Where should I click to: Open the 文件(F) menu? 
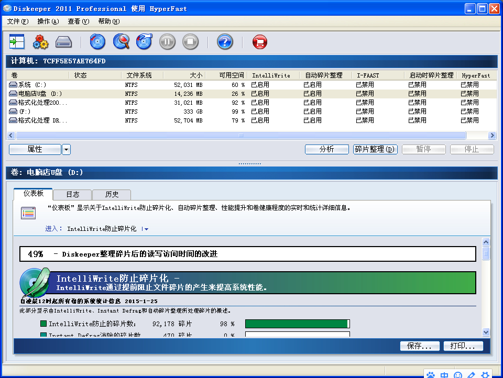click(18, 21)
